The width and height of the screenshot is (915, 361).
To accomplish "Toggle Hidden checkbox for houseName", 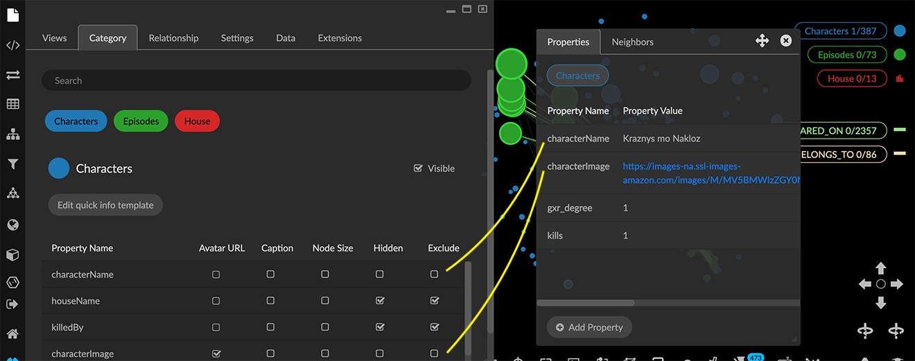I will point(379,301).
